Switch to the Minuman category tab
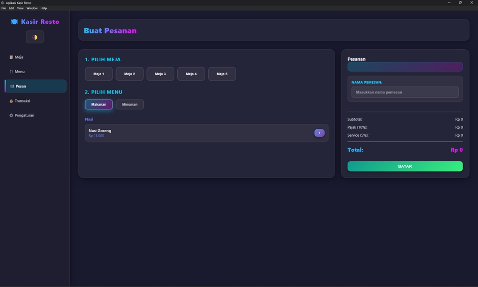The width and height of the screenshot is (478, 287). (130, 104)
